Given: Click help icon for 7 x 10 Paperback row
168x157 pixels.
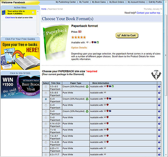Looking at the screenshot, I should point(159,130).
